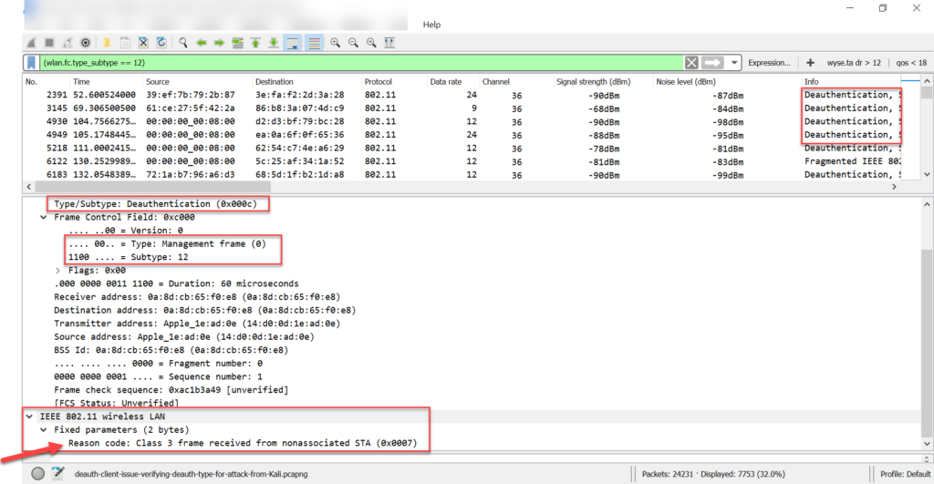Click the expert information circle in status bar

point(37,474)
